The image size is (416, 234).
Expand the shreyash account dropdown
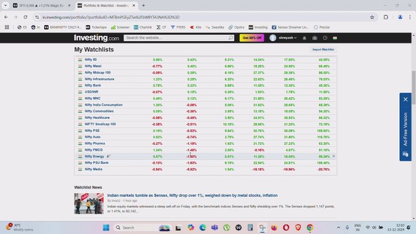click(287, 38)
